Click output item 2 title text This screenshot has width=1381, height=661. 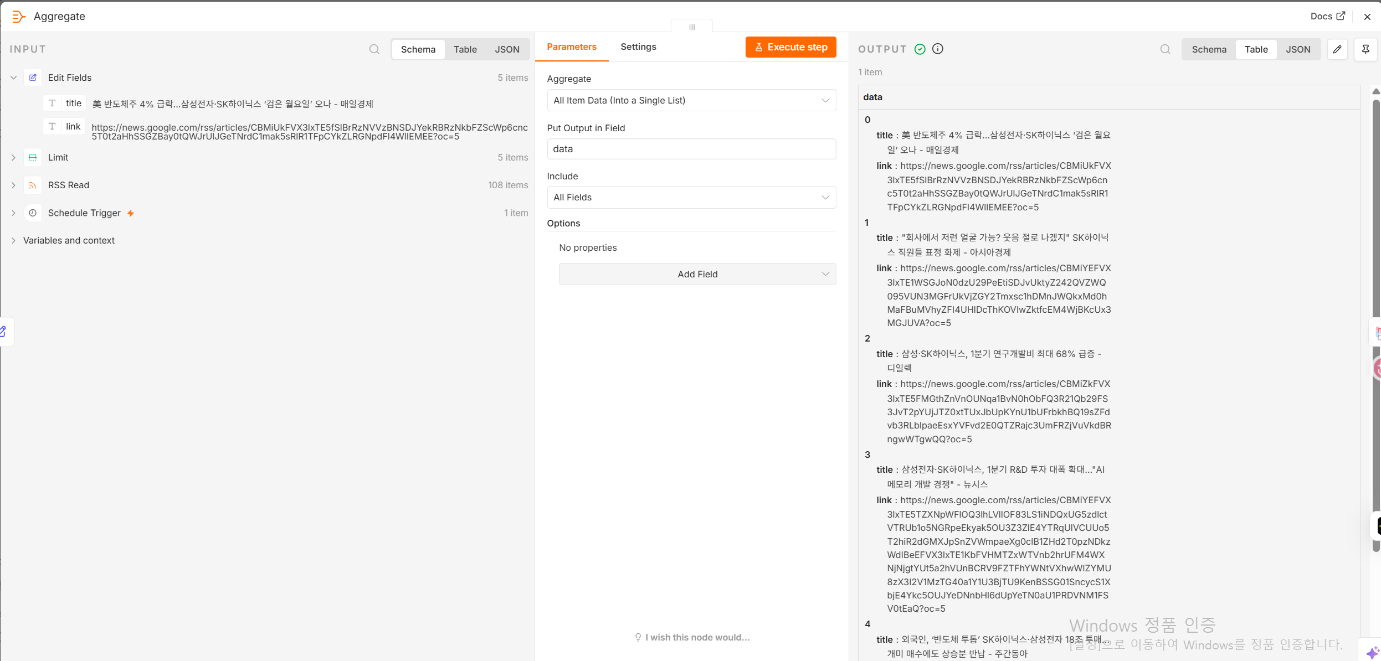coord(995,360)
